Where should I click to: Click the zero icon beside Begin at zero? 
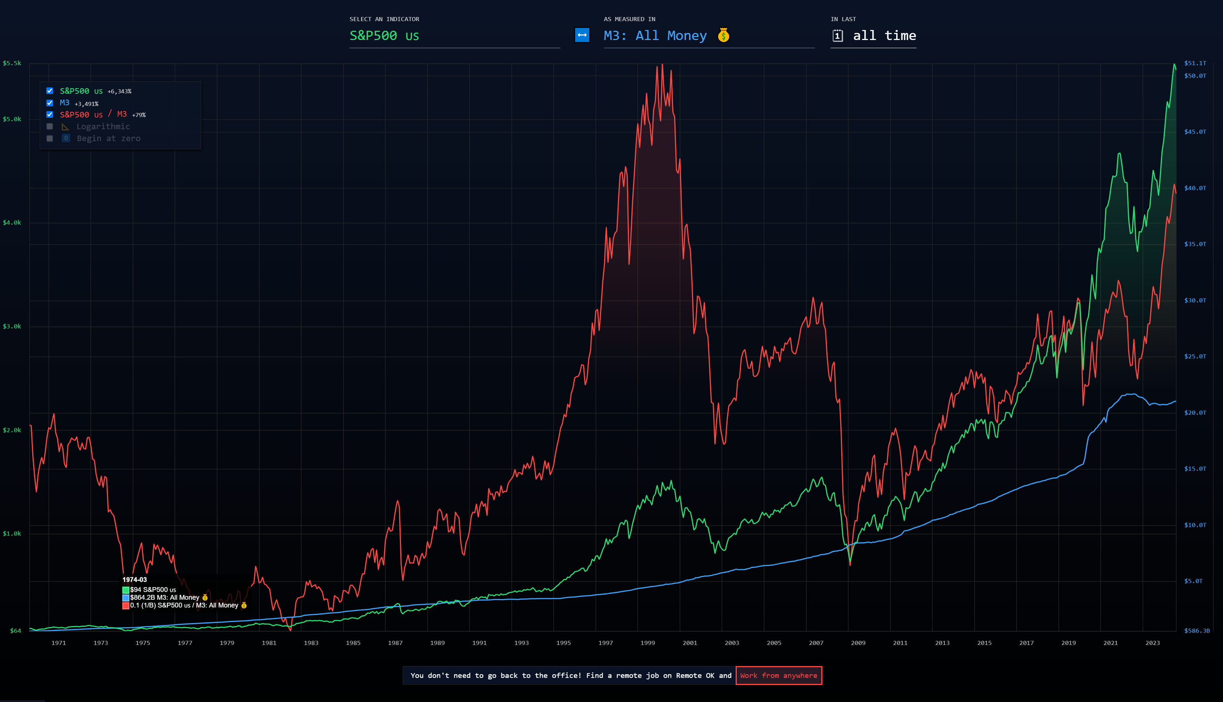tap(66, 139)
